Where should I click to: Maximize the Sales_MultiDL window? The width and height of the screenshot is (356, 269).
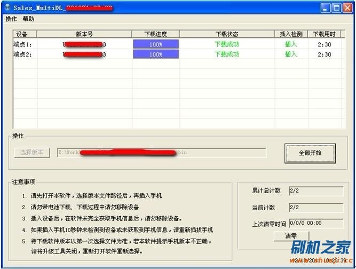336,8
